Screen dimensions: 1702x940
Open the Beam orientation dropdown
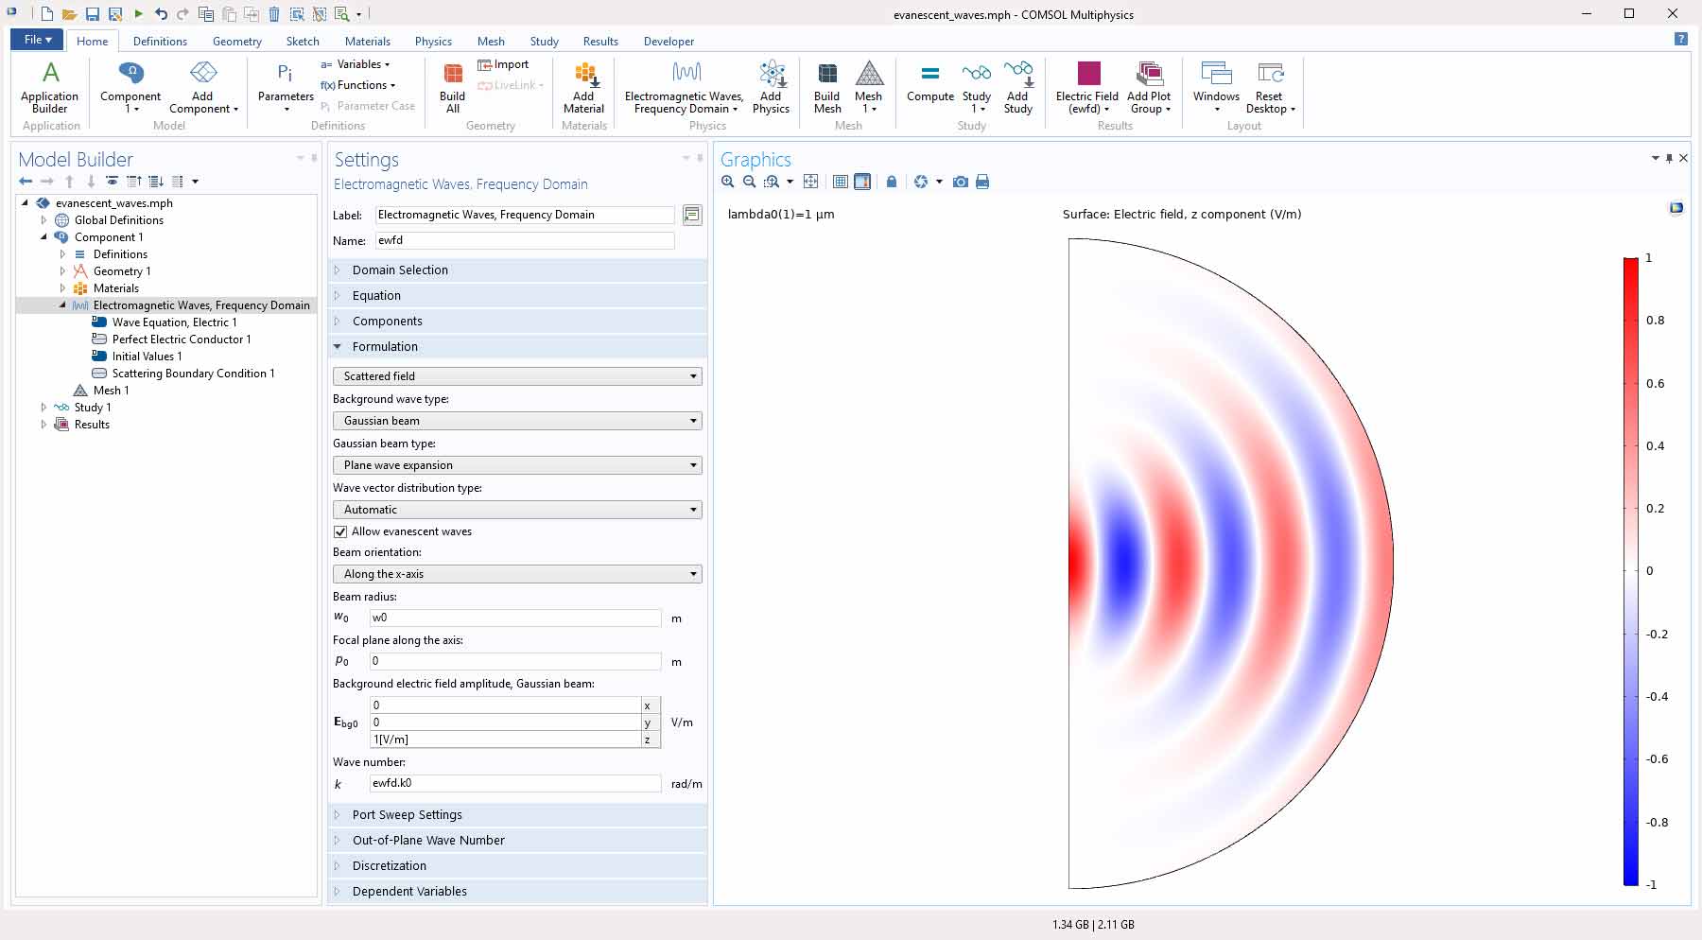click(516, 574)
